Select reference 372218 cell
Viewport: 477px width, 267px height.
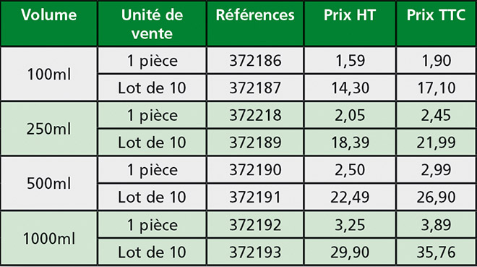coord(255,115)
